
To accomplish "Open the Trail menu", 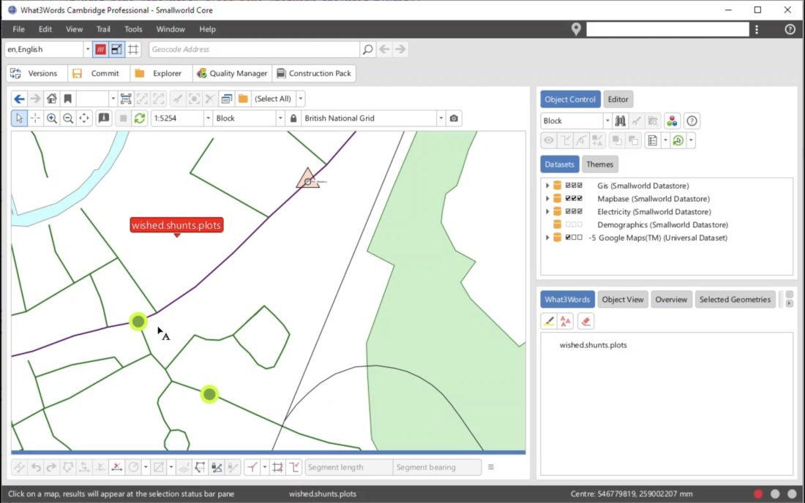I will [x=103, y=29].
